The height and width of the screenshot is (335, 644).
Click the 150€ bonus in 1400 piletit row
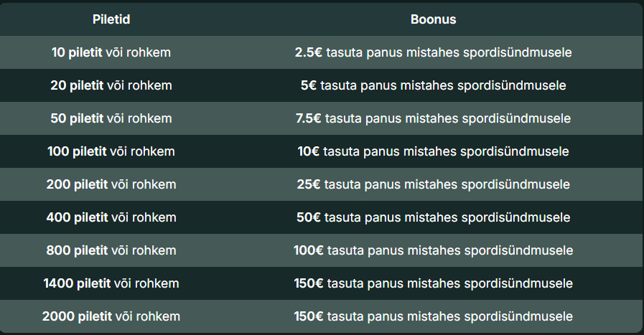[x=433, y=283]
